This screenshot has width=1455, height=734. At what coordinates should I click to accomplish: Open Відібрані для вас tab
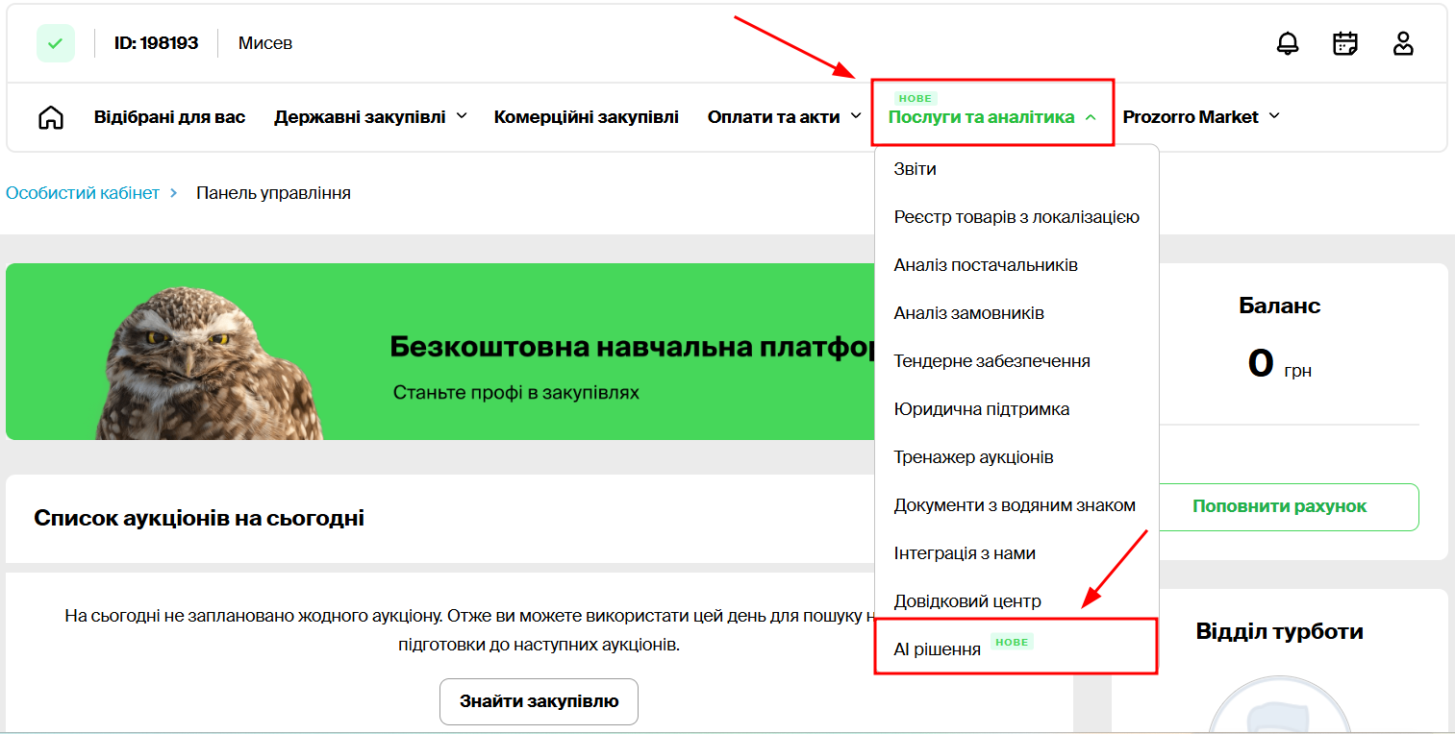click(x=169, y=117)
